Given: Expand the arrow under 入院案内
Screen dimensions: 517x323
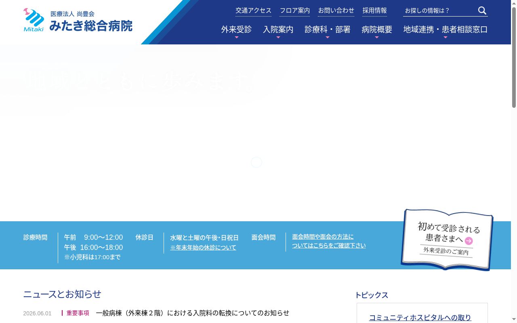Looking at the screenshot, I should click(278, 37).
